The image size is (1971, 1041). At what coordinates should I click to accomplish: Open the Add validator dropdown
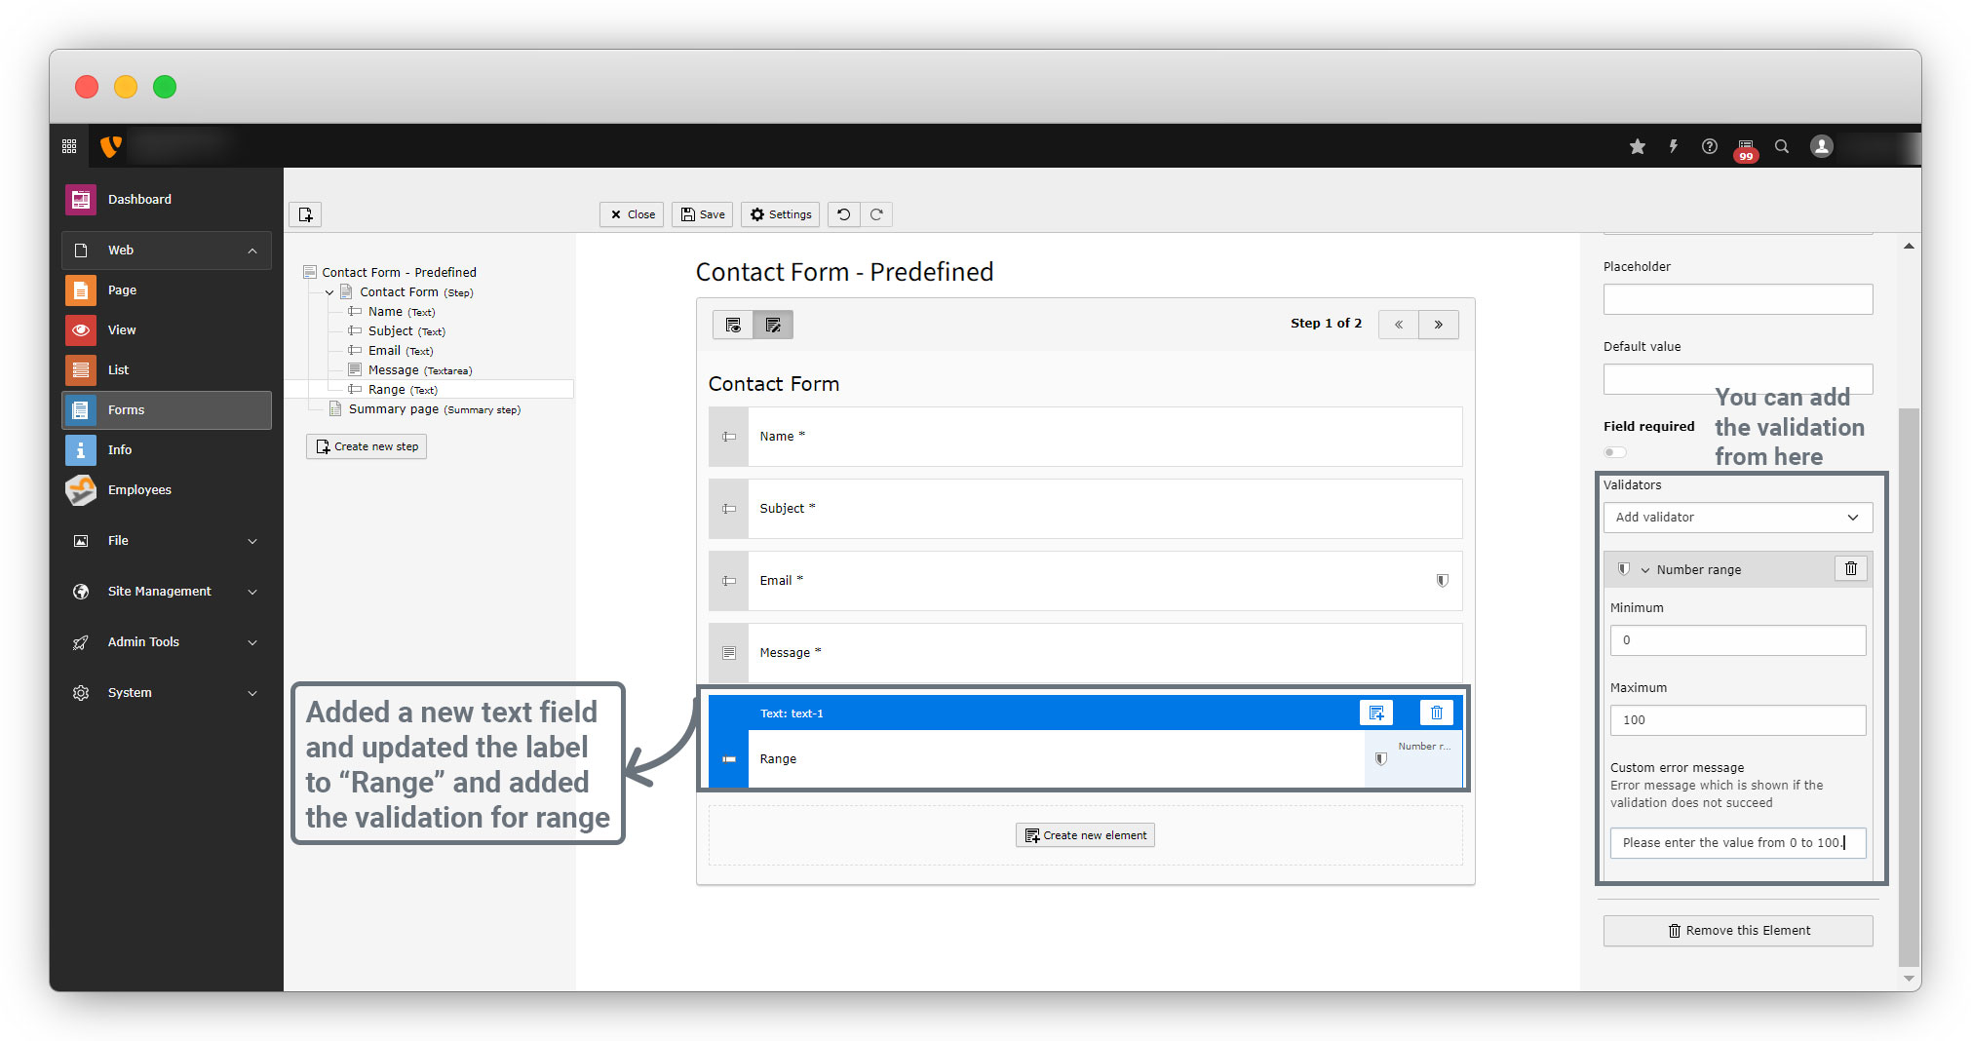[1737, 518]
